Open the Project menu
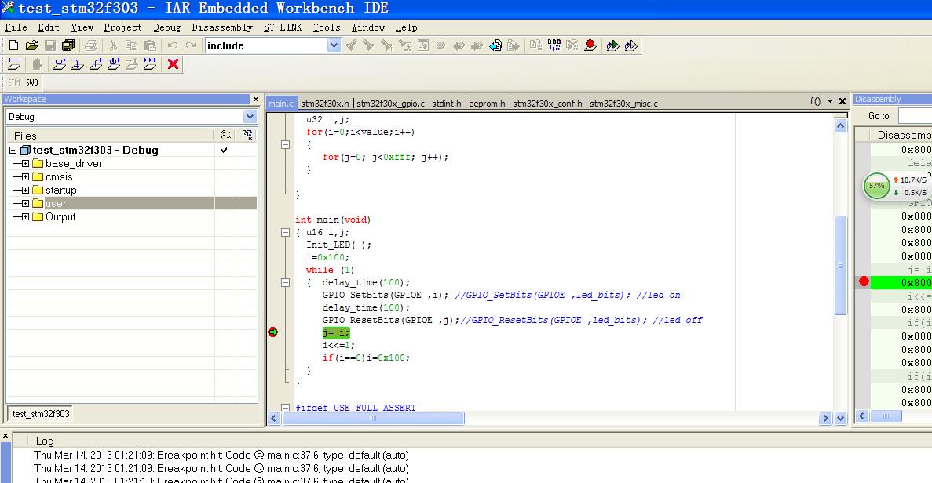Image resolution: width=932 pixels, height=483 pixels. coord(122,27)
